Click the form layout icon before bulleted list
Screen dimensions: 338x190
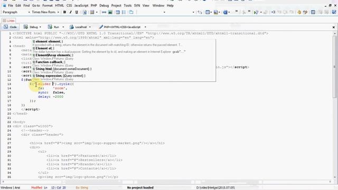tap(118, 12)
